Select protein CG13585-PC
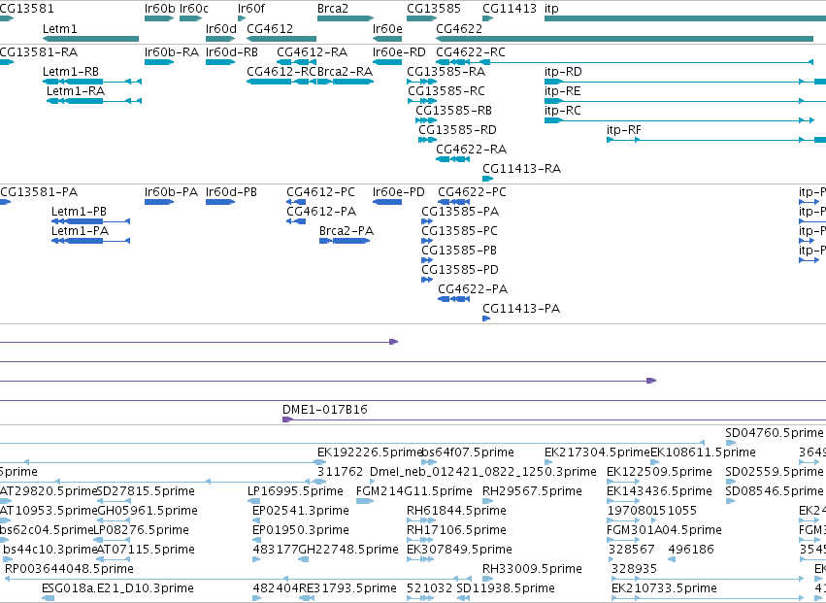The image size is (826, 603). (x=459, y=230)
